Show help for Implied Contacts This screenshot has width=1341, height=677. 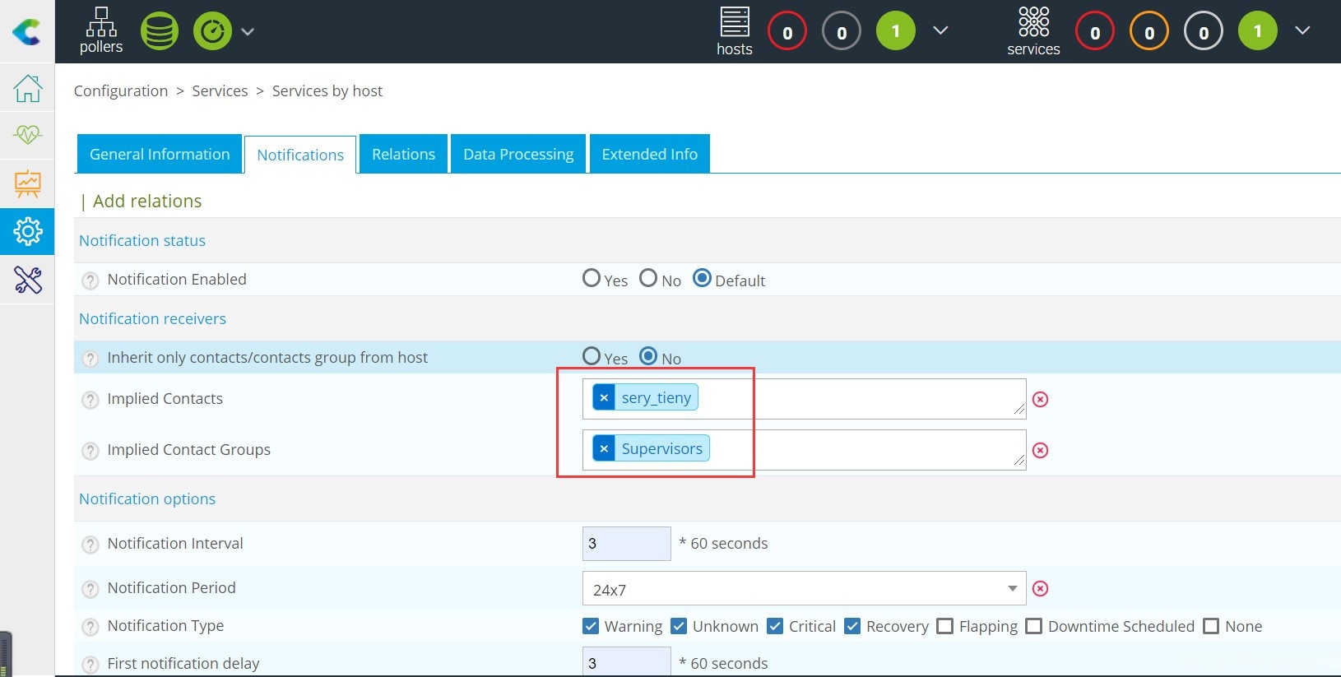coord(90,400)
